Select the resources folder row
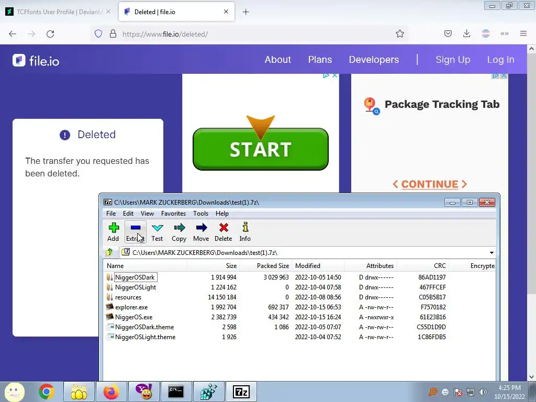Screen dimensions: 536x402 (299, 297)
